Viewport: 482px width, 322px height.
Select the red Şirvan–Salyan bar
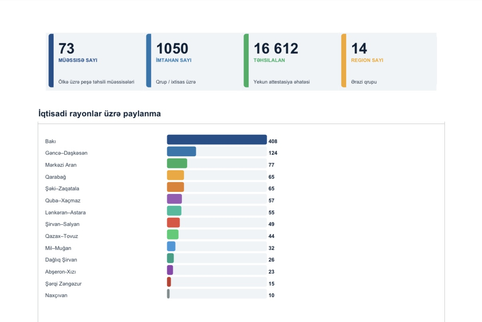pyautogui.click(x=173, y=222)
